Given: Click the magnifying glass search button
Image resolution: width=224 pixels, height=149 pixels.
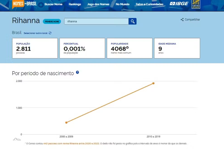Looking at the screenshot, I should 132,21.
